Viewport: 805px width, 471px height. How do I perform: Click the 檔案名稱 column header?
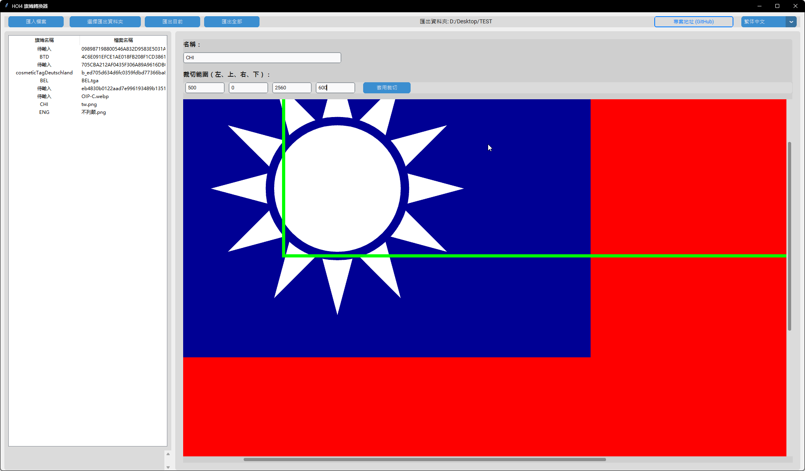(x=123, y=40)
